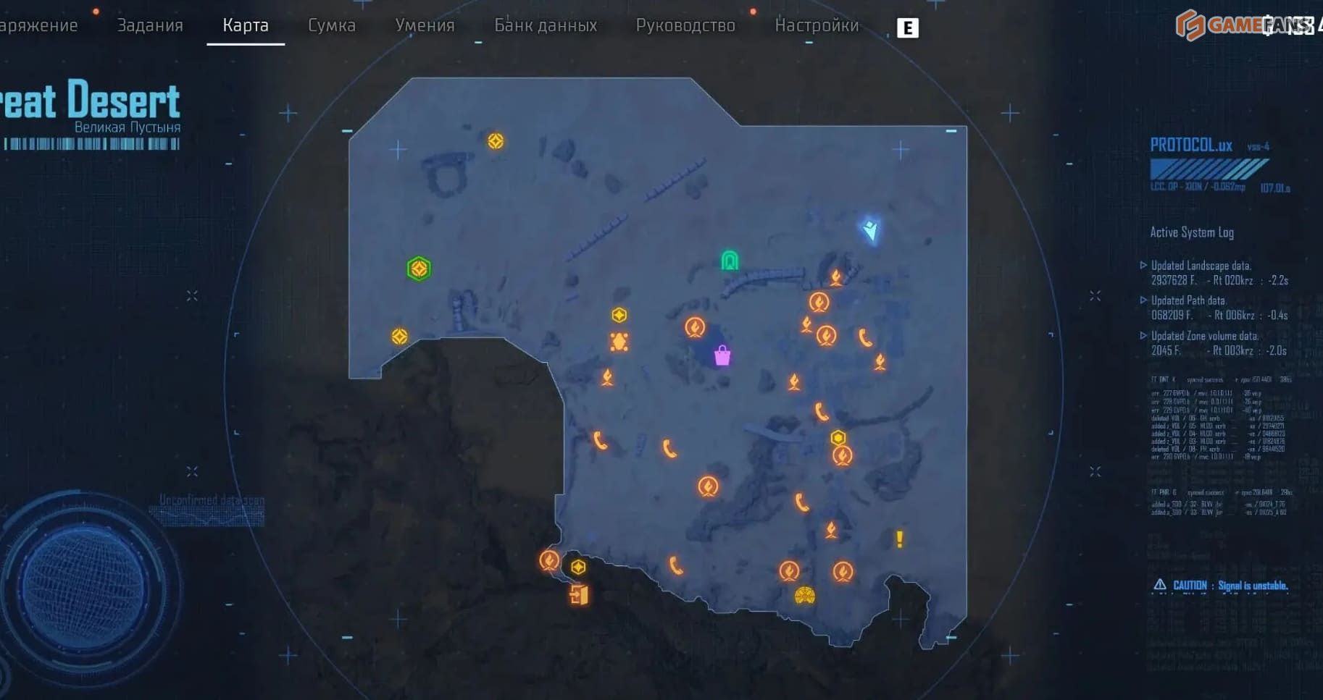Open the Руководство tab
This screenshot has height=700, width=1323.
[x=685, y=25]
